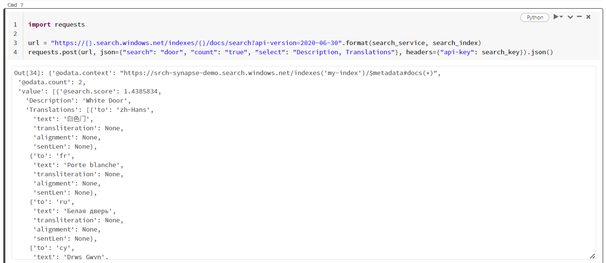Viewport: 606px width, 263px height.
Task: Click the 'import requests' code line
Action: [56, 24]
